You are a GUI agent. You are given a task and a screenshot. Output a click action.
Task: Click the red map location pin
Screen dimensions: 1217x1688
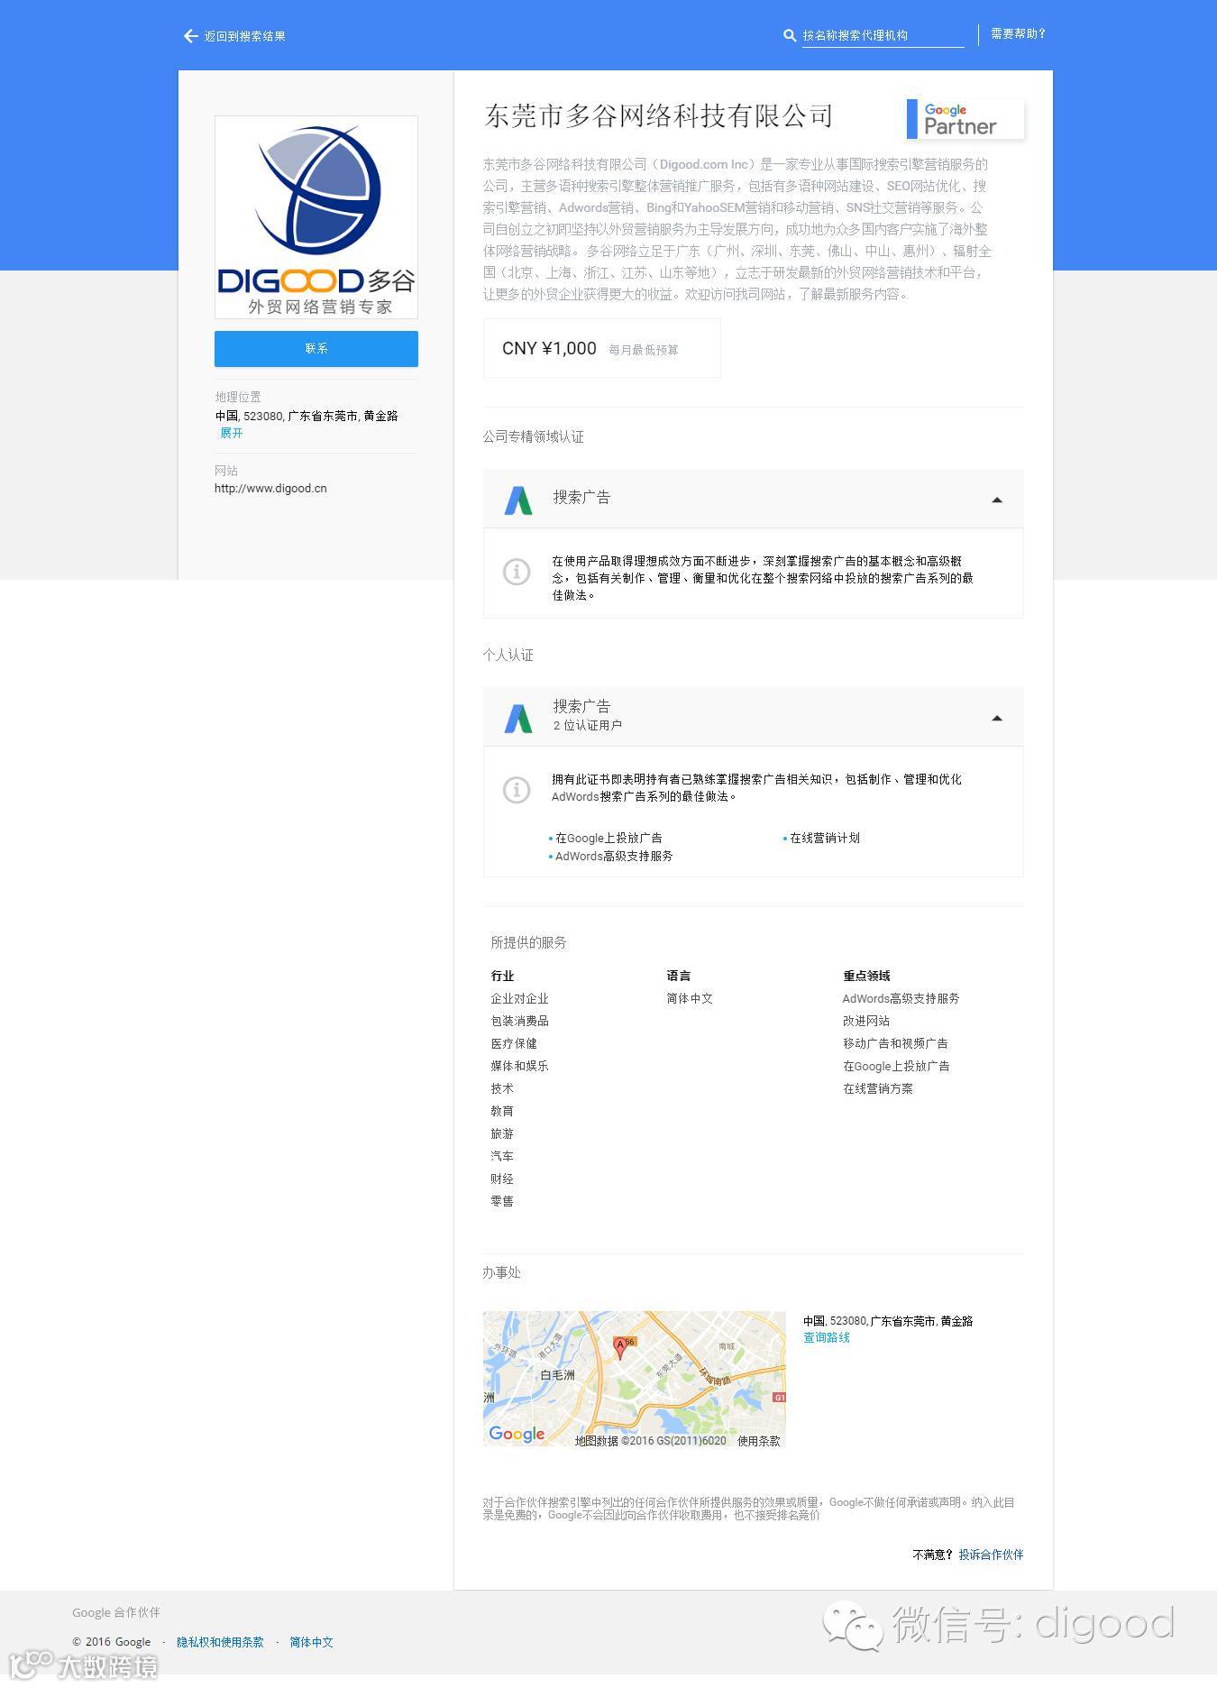620,1348
